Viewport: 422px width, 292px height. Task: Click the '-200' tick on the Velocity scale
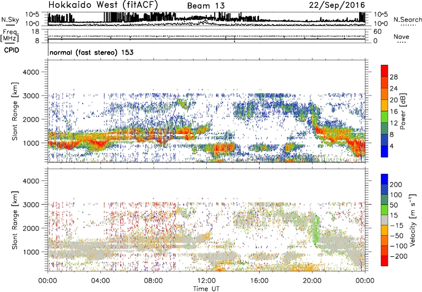click(398, 256)
